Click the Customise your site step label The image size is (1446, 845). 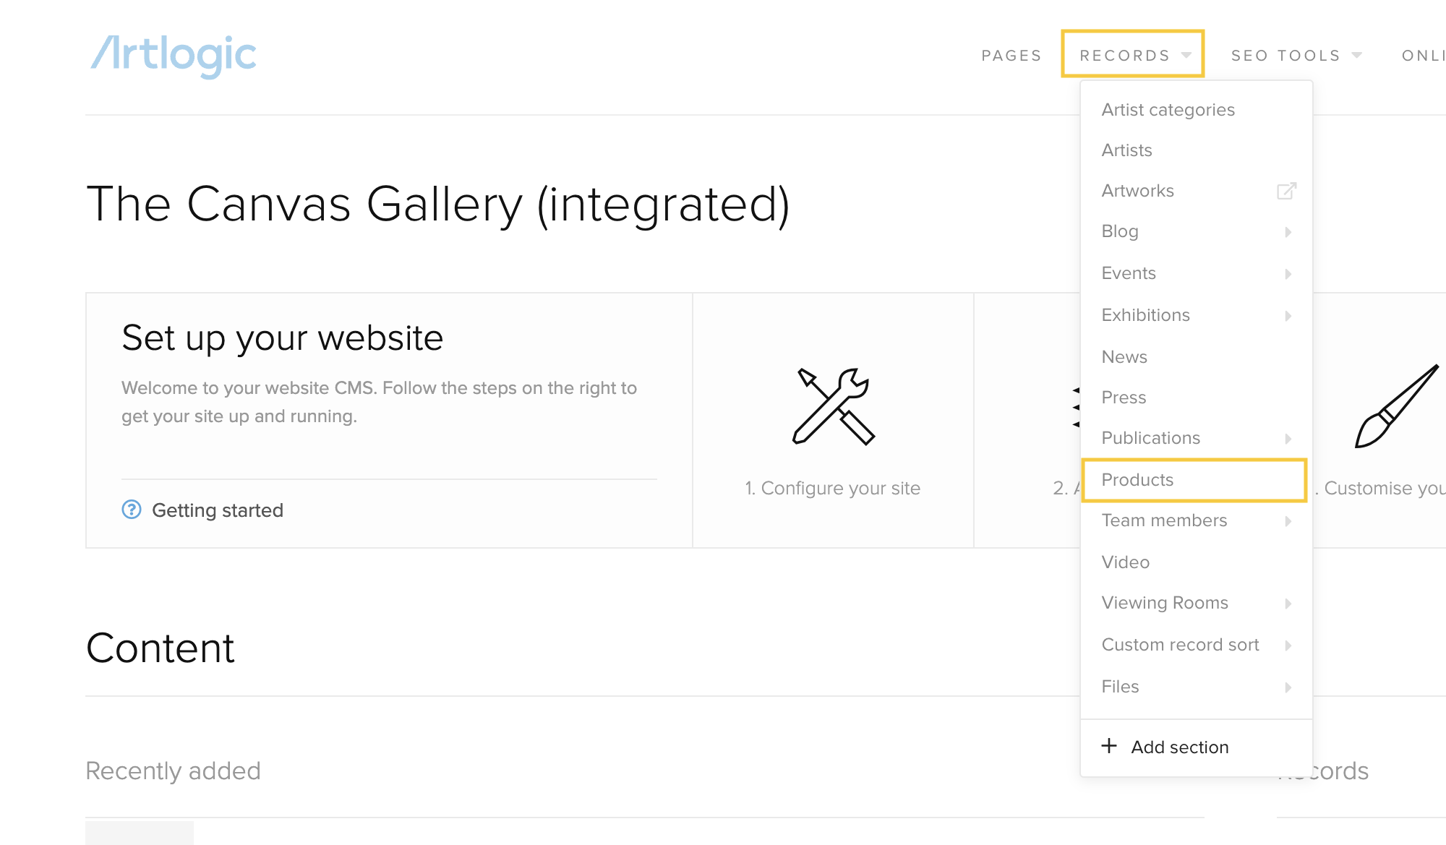(1380, 489)
